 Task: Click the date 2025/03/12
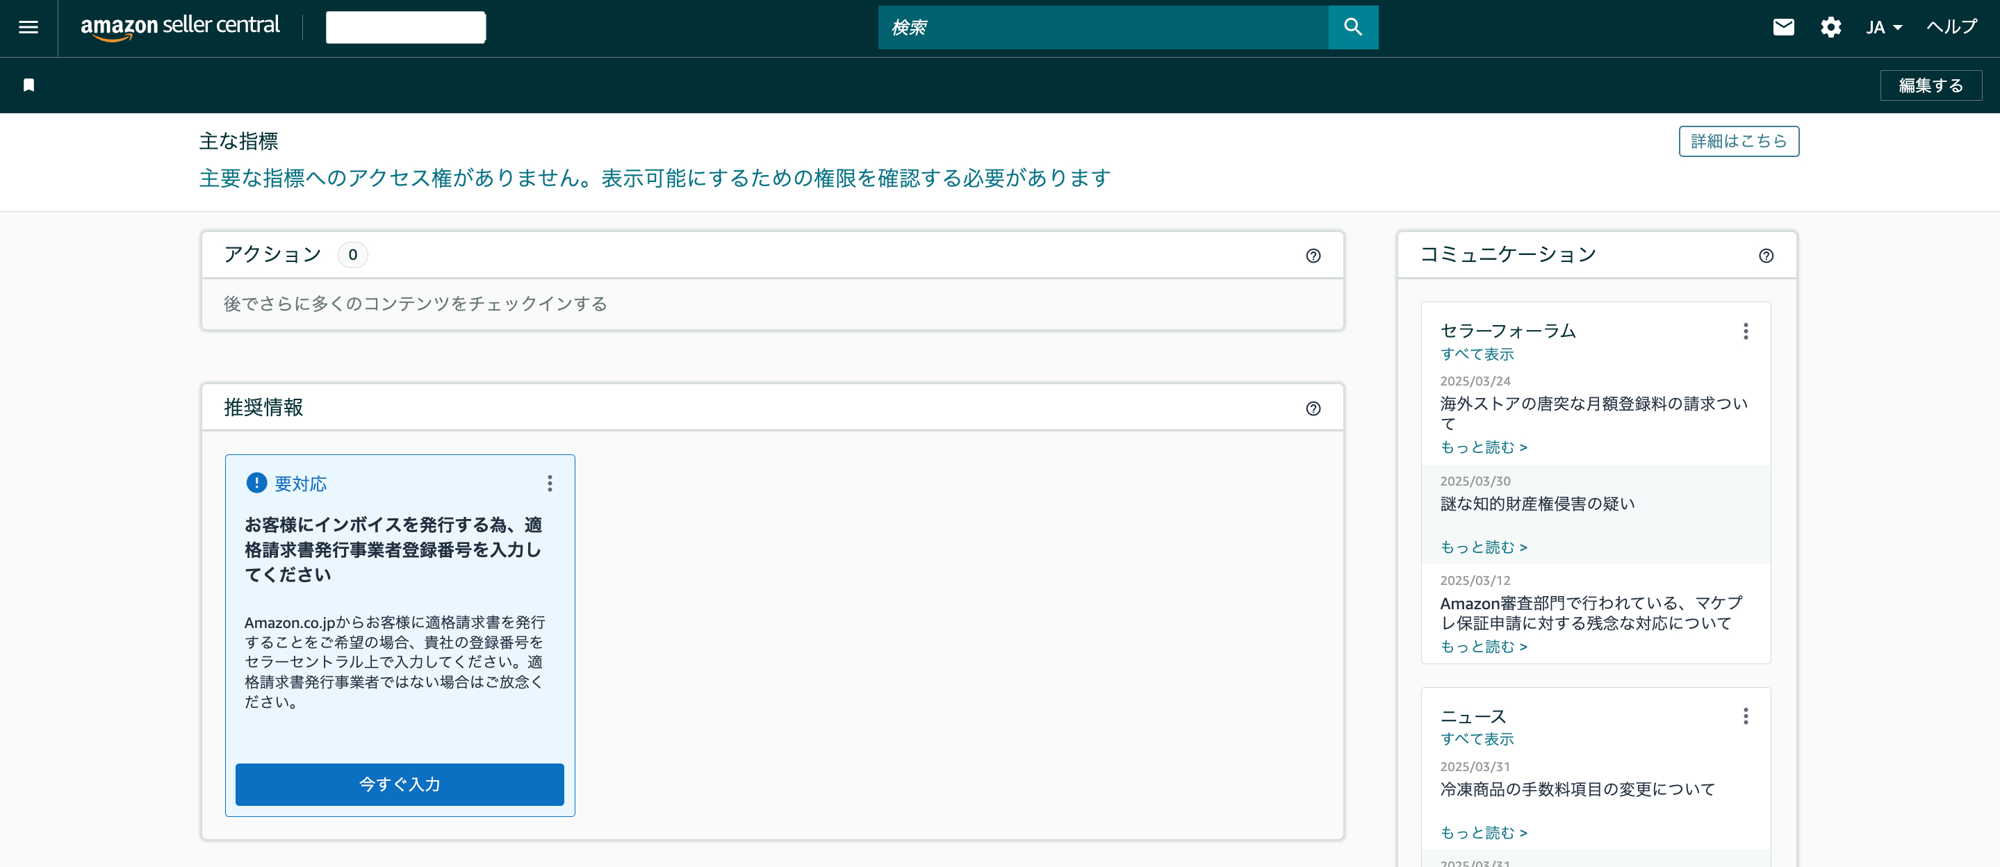1475,581
